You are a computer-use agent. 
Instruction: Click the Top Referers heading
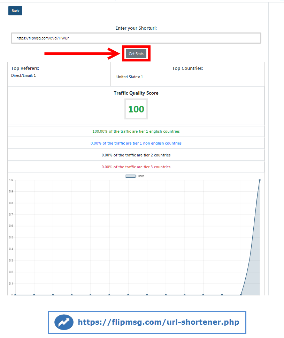tap(25, 68)
